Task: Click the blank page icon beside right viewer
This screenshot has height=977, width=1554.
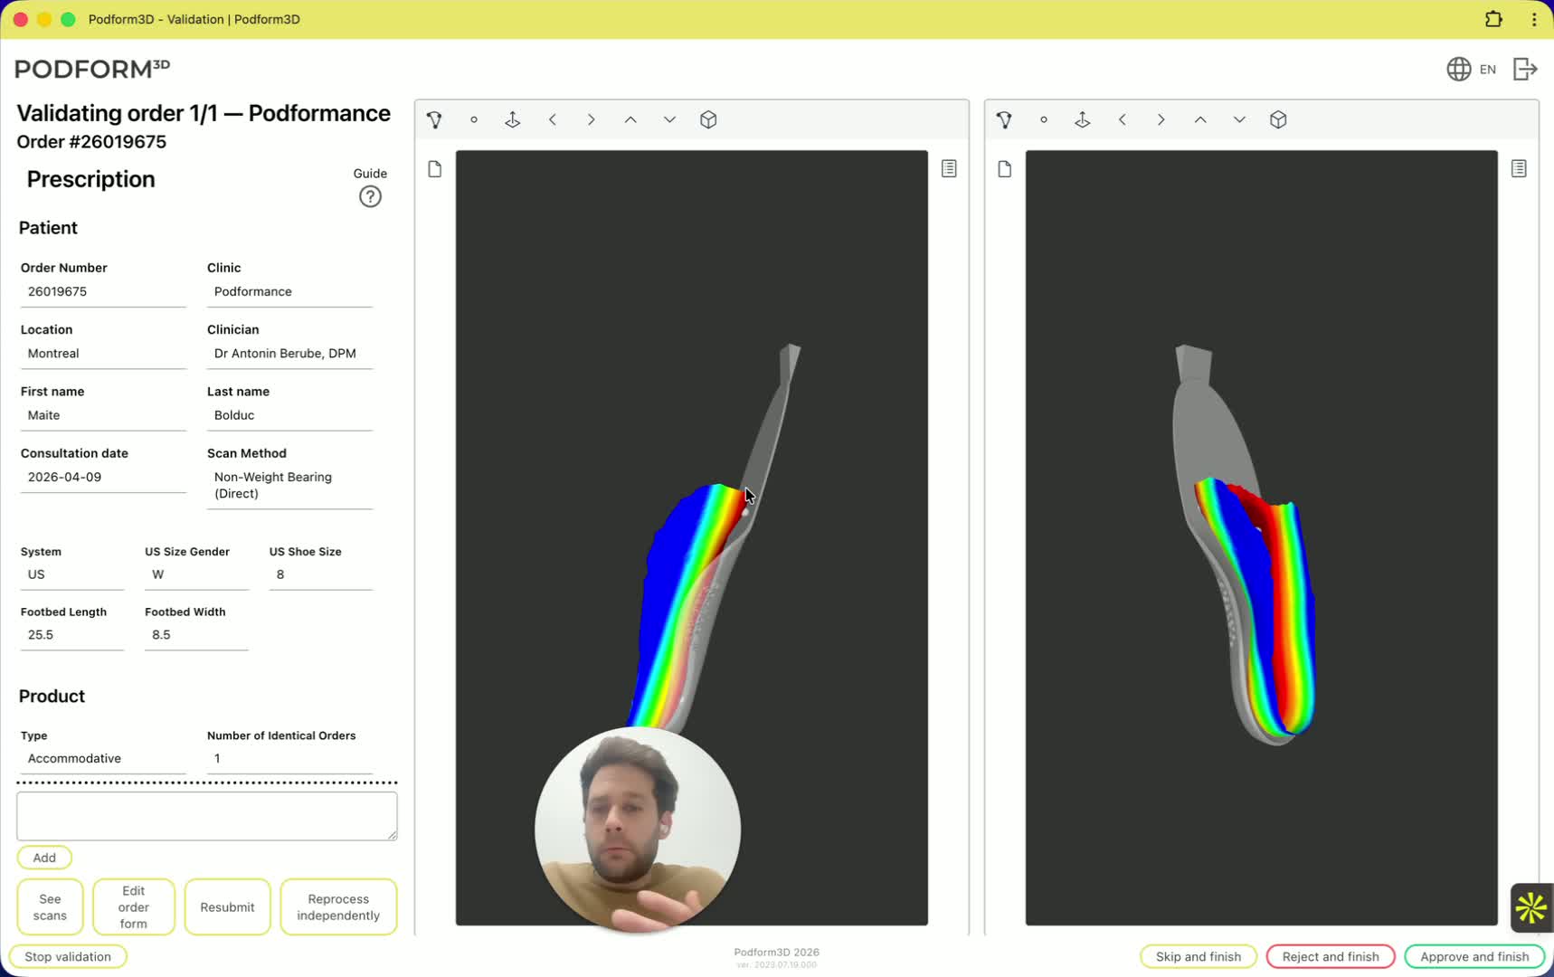Action: pyautogui.click(x=1005, y=169)
